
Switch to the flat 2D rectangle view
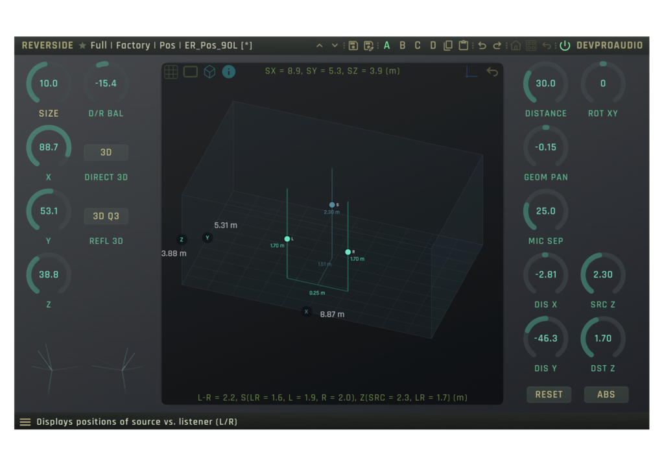(191, 71)
